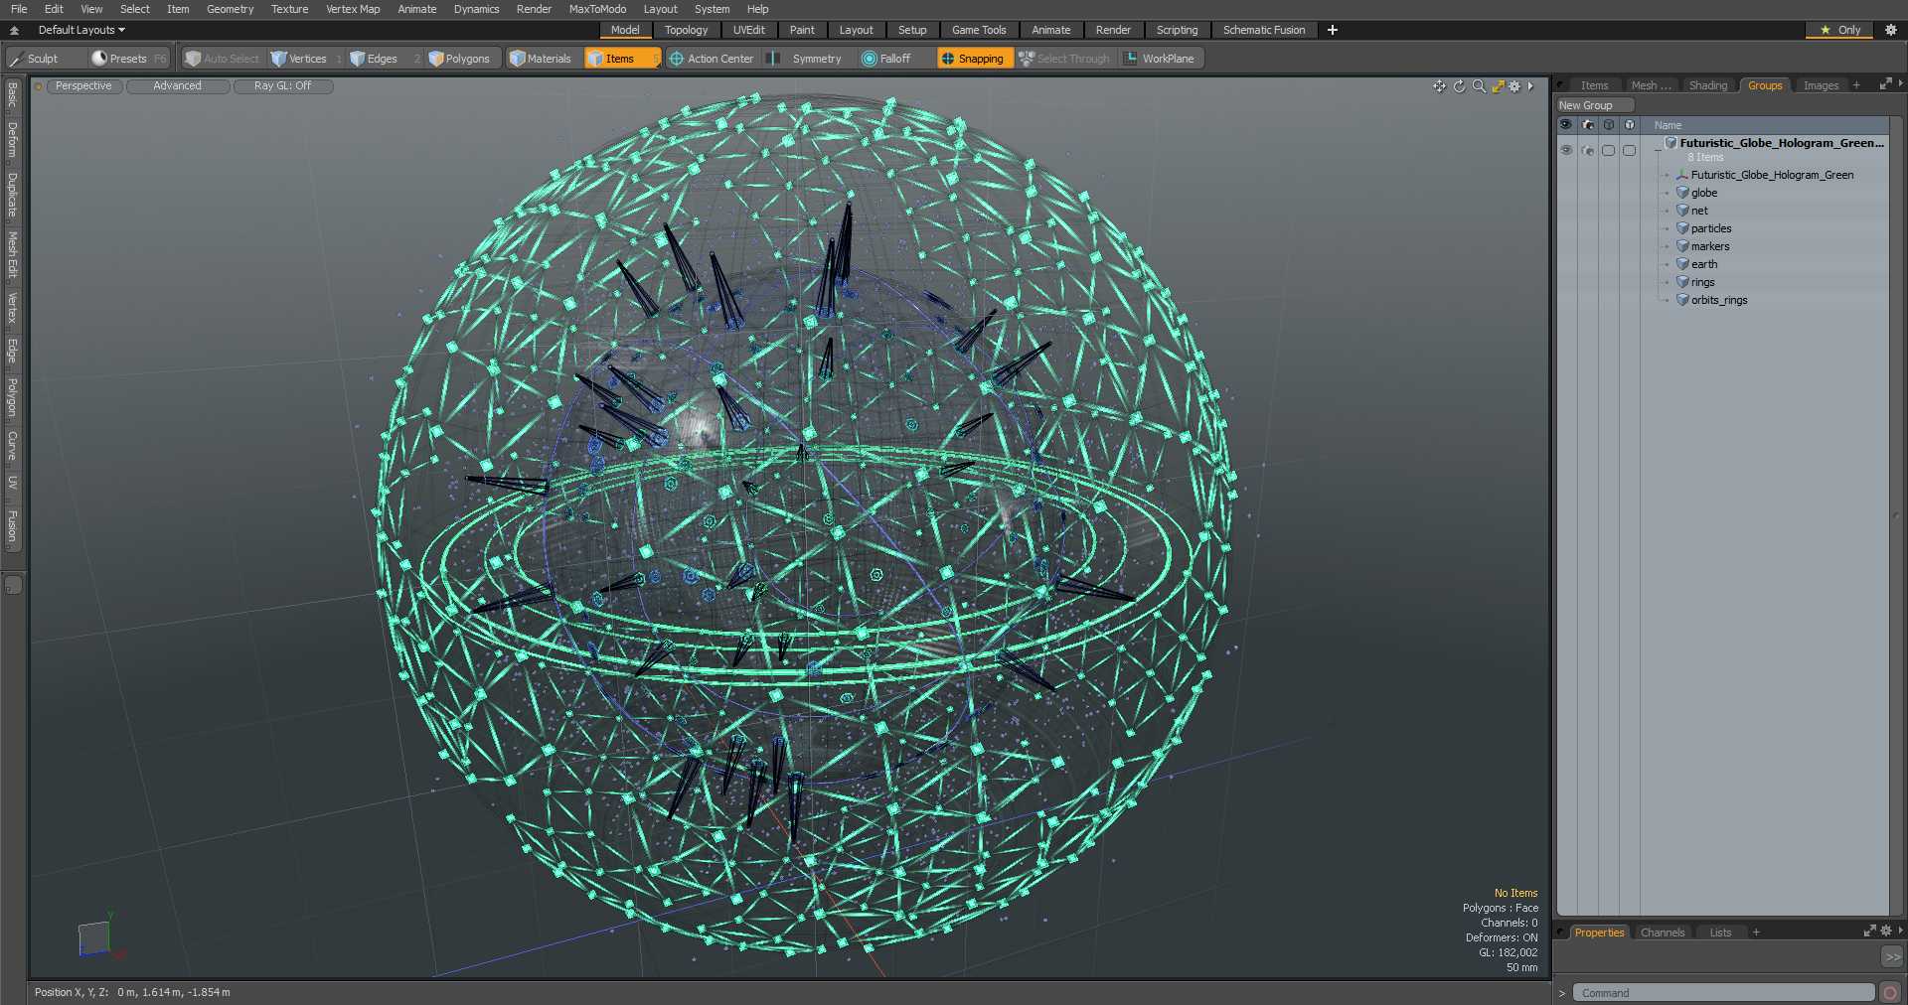Open the Lists tab
This screenshot has width=1908, height=1005.
(x=1720, y=933)
